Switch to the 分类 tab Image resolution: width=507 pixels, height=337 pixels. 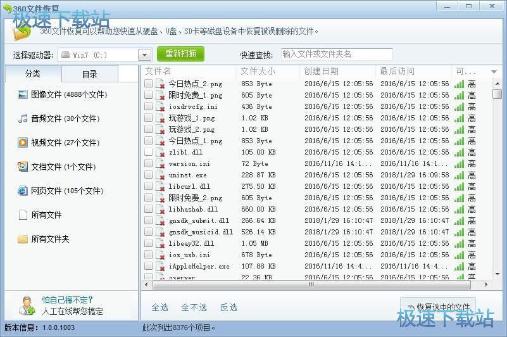click(33, 74)
